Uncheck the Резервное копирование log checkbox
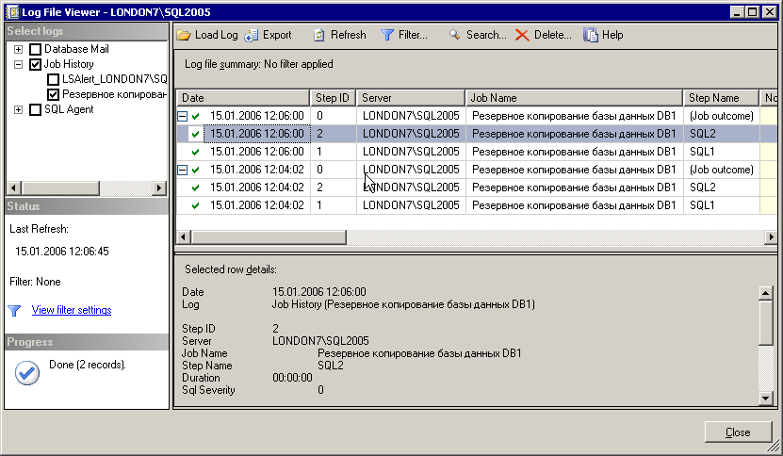The width and height of the screenshot is (783, 456). pyautogui.click(x=53, y=94)
